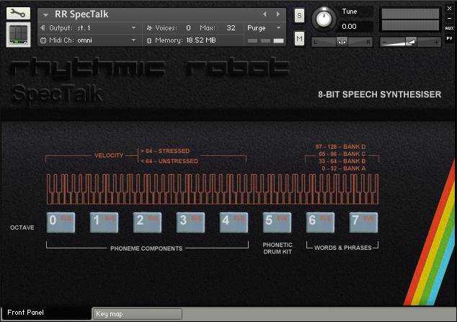This screenshot has height=322, width=457.
Task: Select octave 0 button
Action: (61, 222)
